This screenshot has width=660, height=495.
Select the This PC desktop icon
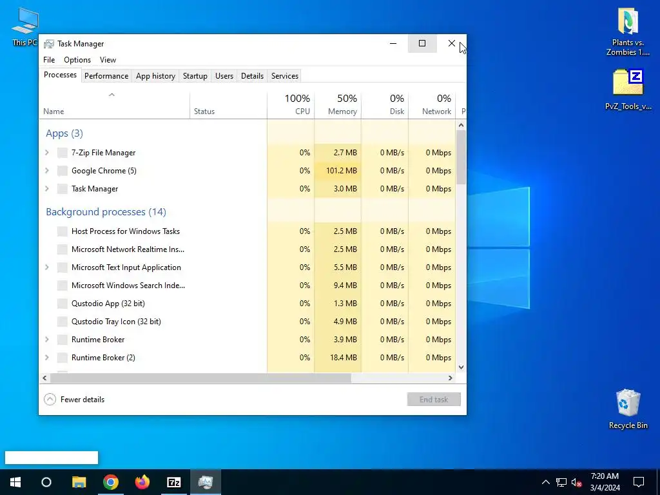point(24,26)
